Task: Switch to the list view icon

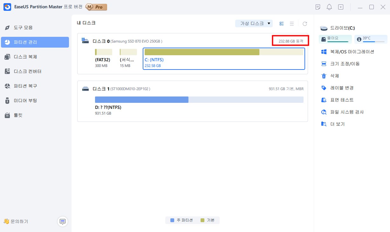Action: 292,23
